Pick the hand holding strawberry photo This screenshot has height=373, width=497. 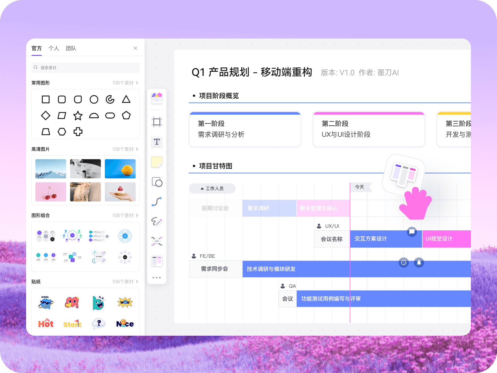click(x=120, y=192)
